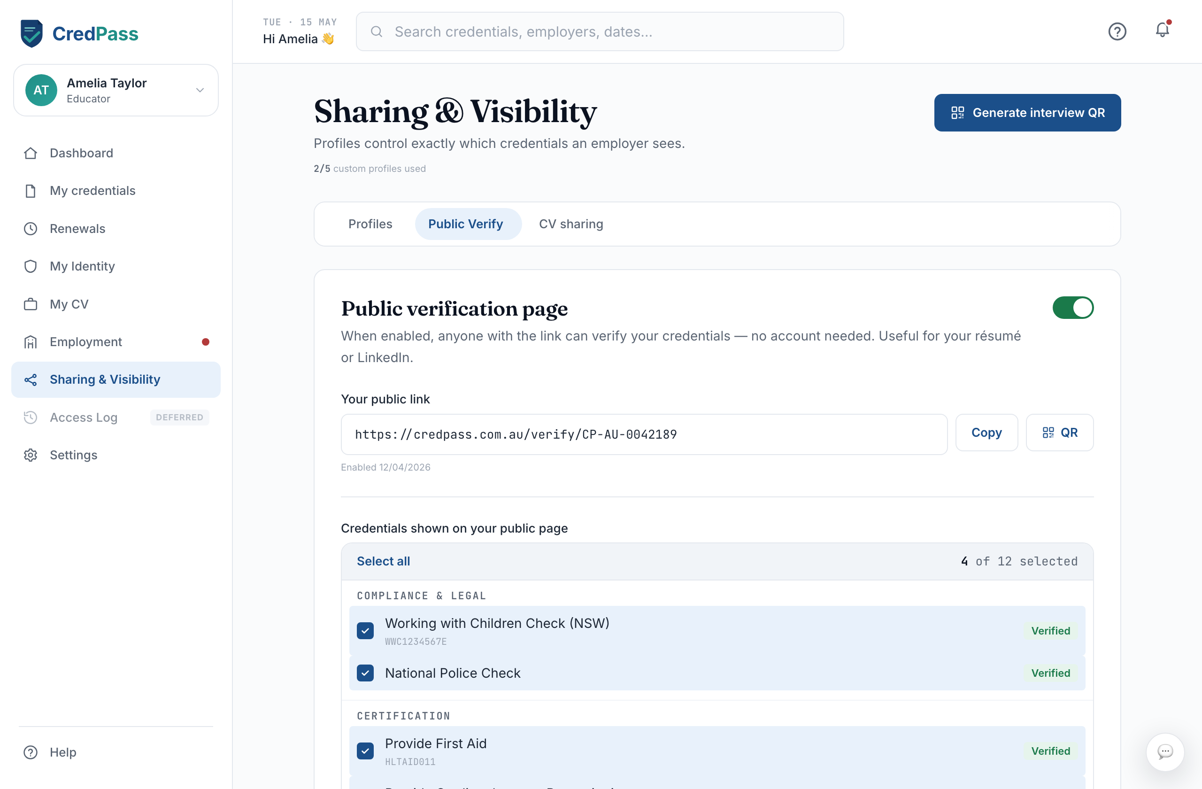Click the My Identity shield icon

(x=31, y=266)
